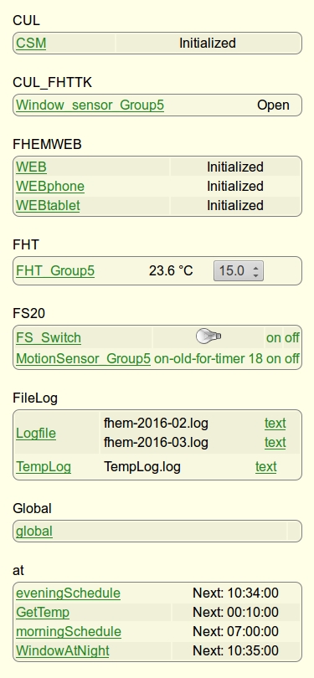This screenshot has width=314, height=678.
Task: Open the eveningSchedule timer
Action: [69, 593]
